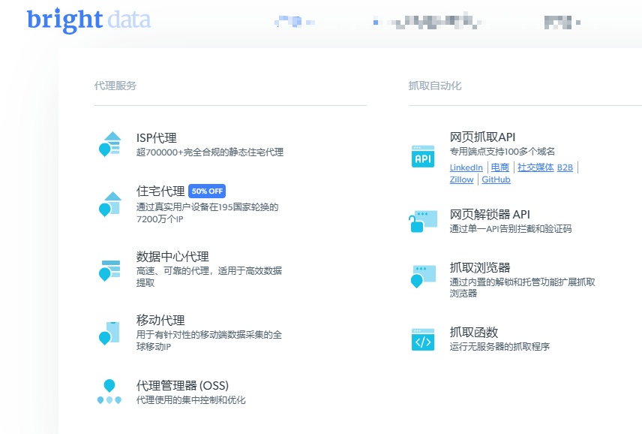Click the 住宅代理 house icon
The height and width of the screenshot is (434, 642).
click(x=109, y=203)
